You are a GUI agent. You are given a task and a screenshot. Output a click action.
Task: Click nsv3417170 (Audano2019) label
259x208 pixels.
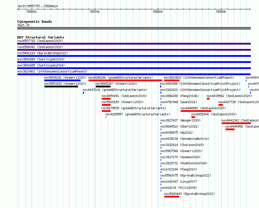click(180, 157)
